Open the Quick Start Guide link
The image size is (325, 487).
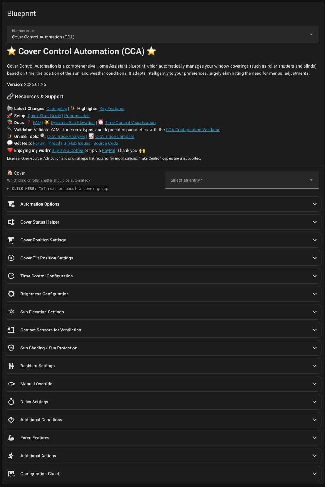(x=44, y=116)
